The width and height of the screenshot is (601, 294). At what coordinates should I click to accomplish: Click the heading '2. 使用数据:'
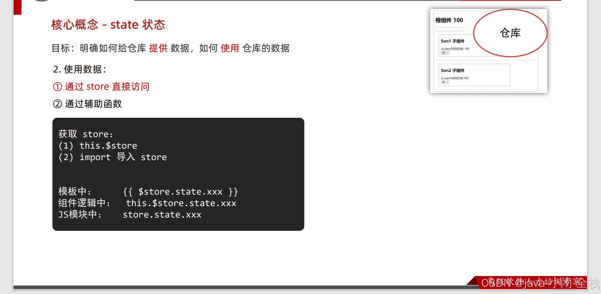point(80,69)
